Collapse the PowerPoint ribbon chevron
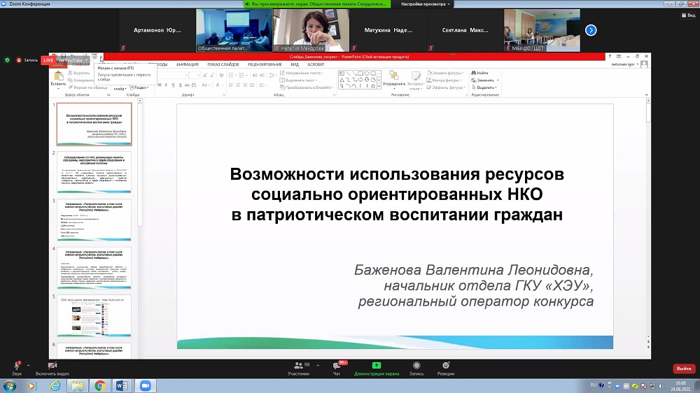The width and height of the screenshot is (700, 393). coord(646,94)
